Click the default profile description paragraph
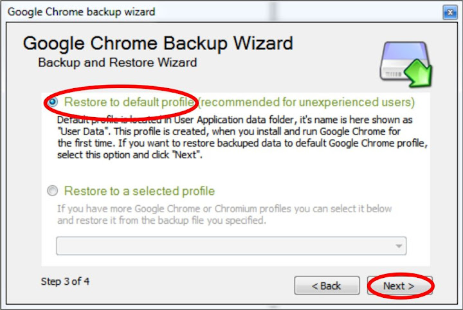Screen dimensions: 463x310 pos(242,137)
